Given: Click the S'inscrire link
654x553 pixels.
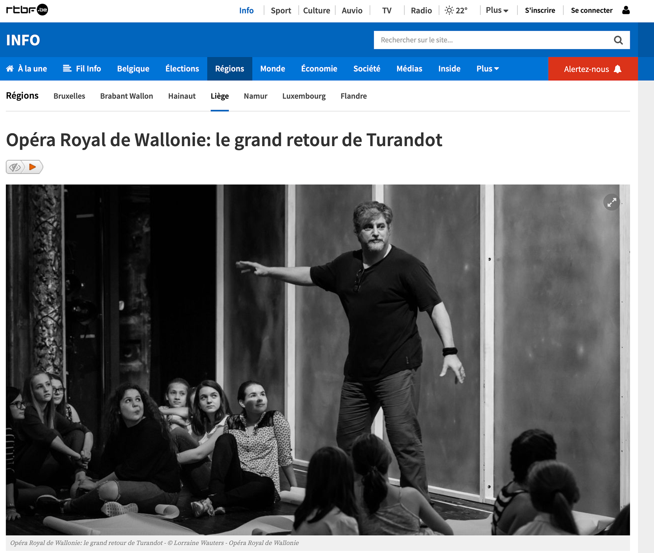Looking at the screenshot, I should tap(540, 10).
